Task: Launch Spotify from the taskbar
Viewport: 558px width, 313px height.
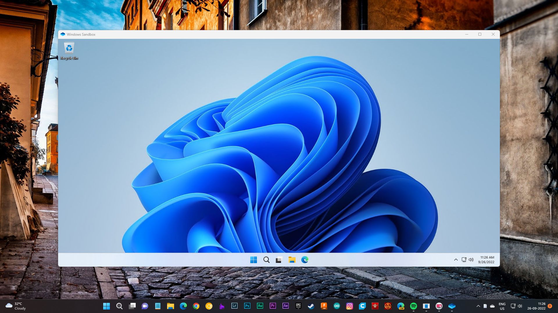Action: (414, 306)
